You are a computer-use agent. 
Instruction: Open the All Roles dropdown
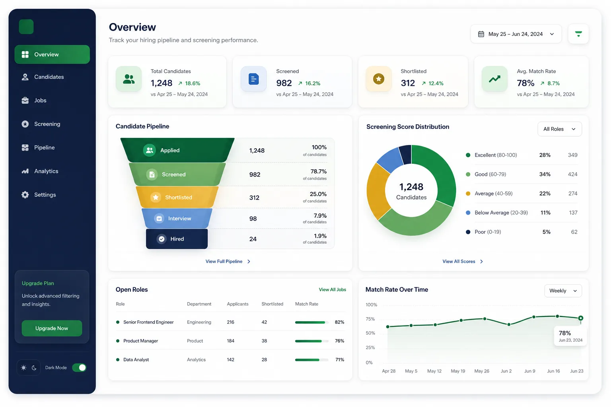(560, 129)
